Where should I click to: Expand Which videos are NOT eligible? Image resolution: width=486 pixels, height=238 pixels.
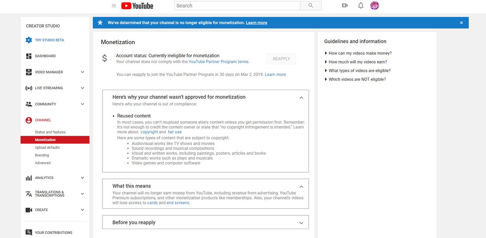click(355, 79)
